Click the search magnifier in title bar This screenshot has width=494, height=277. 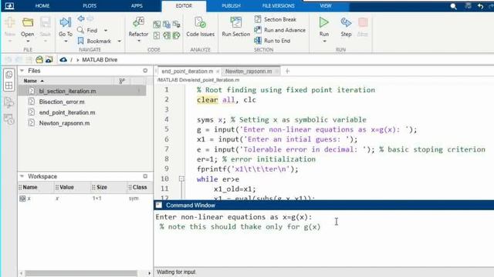pyautogui.click(x=453, y=6)
